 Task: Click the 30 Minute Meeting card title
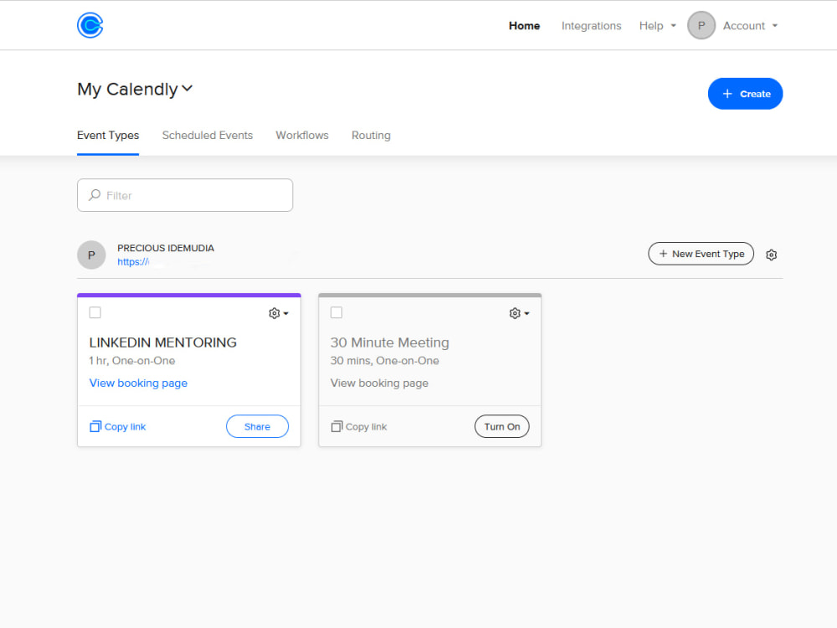pos(389,342)
